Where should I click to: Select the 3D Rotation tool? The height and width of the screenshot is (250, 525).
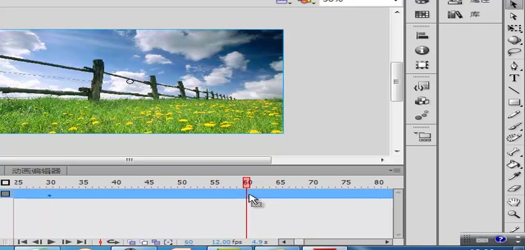tap(514, 40)
